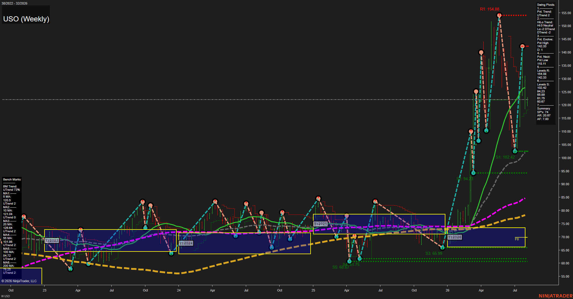Click the Pvt. Trend: entry in Swing Pivots
This screenshot has width=573, height=299.
544,12
